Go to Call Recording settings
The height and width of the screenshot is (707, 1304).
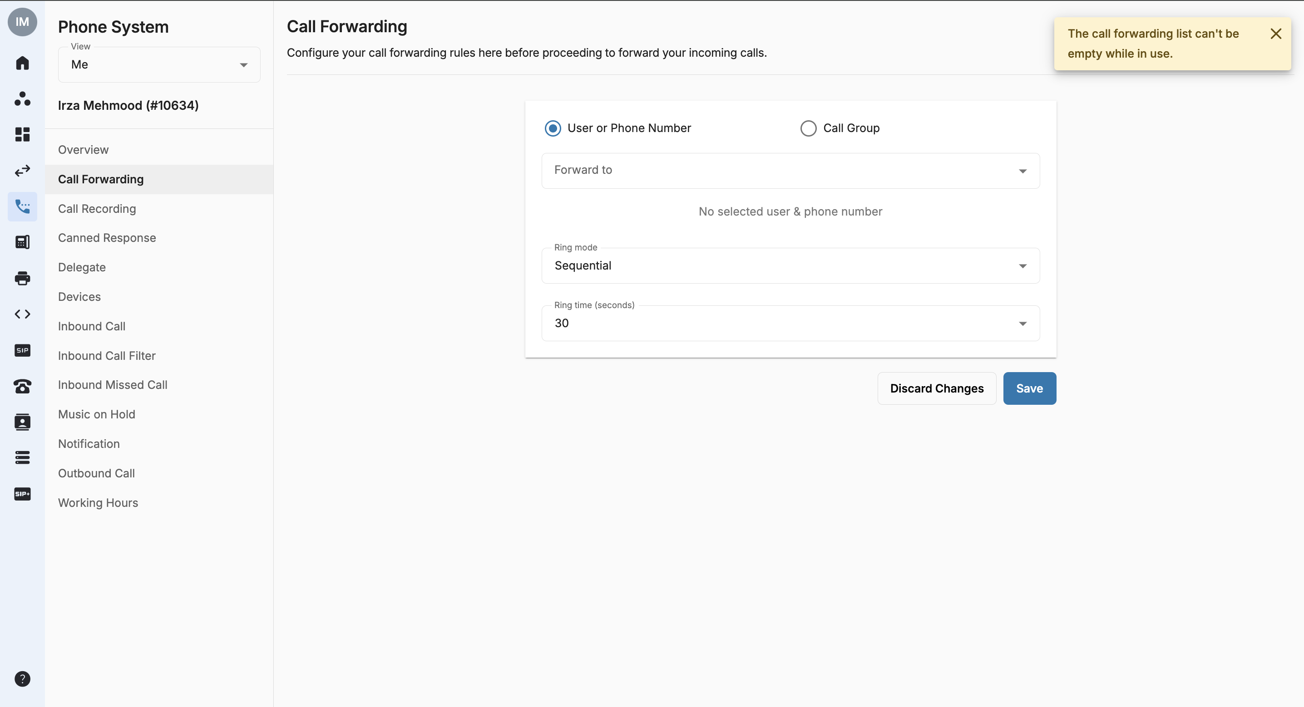tap(159, 208)
